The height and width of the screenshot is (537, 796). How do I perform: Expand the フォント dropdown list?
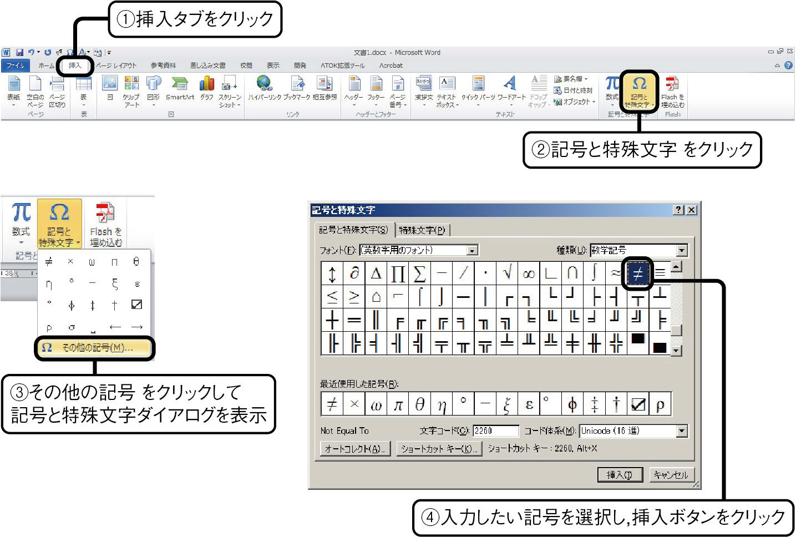472,251
